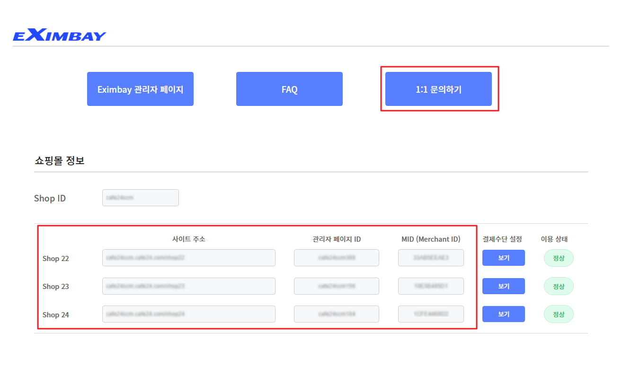Click the 정상 status badge for Shop 22

click(x=559, y=258)
